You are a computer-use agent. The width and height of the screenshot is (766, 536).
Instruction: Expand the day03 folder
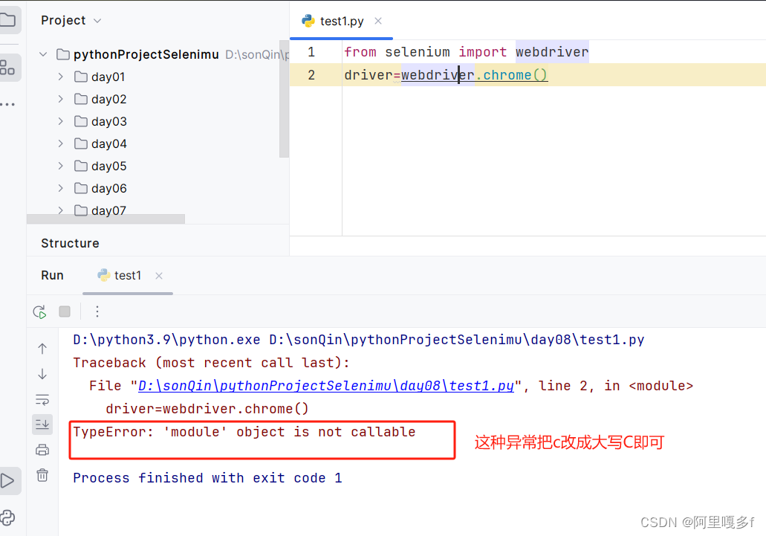[x=61, y=121]
